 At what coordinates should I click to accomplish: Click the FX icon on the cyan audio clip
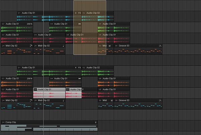point(79,13)
